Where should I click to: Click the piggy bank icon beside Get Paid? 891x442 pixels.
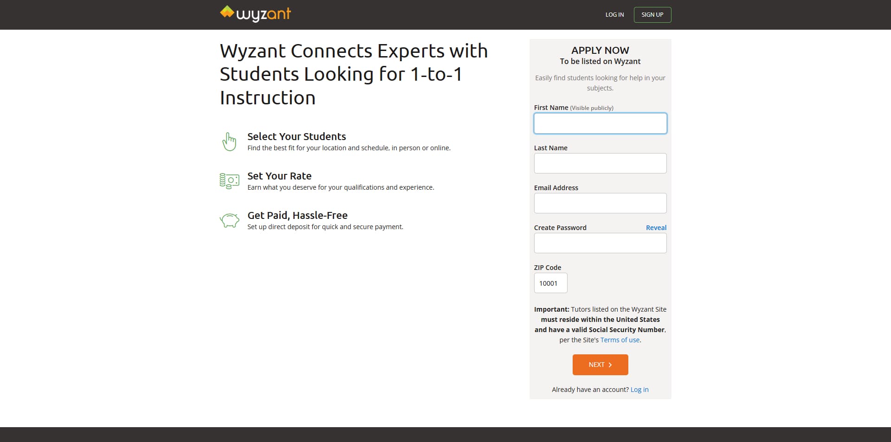coord(229,220)
